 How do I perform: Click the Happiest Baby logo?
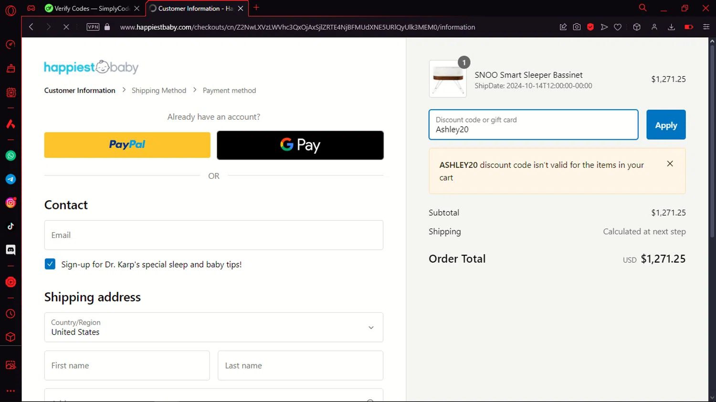pos(91,67)
